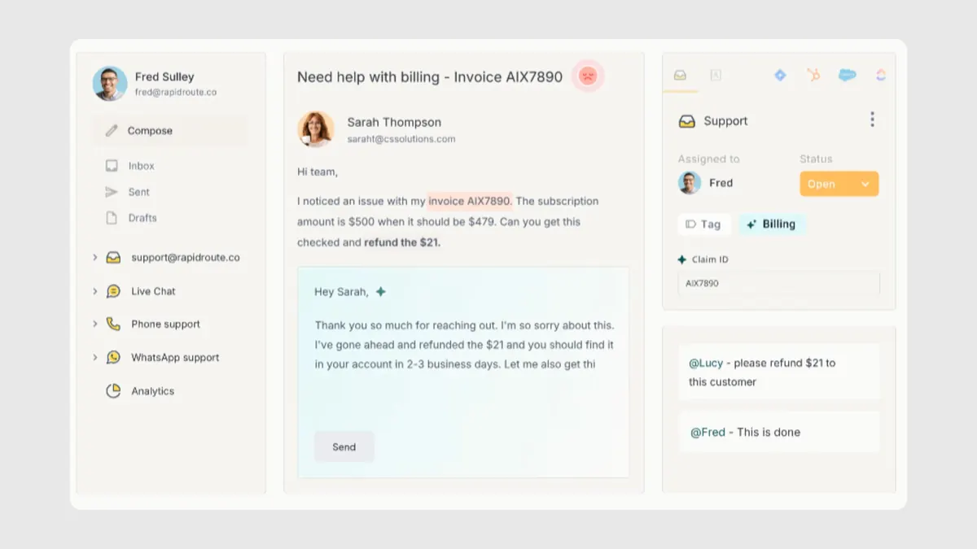Switch to the inbox details tab

point(680,75)
